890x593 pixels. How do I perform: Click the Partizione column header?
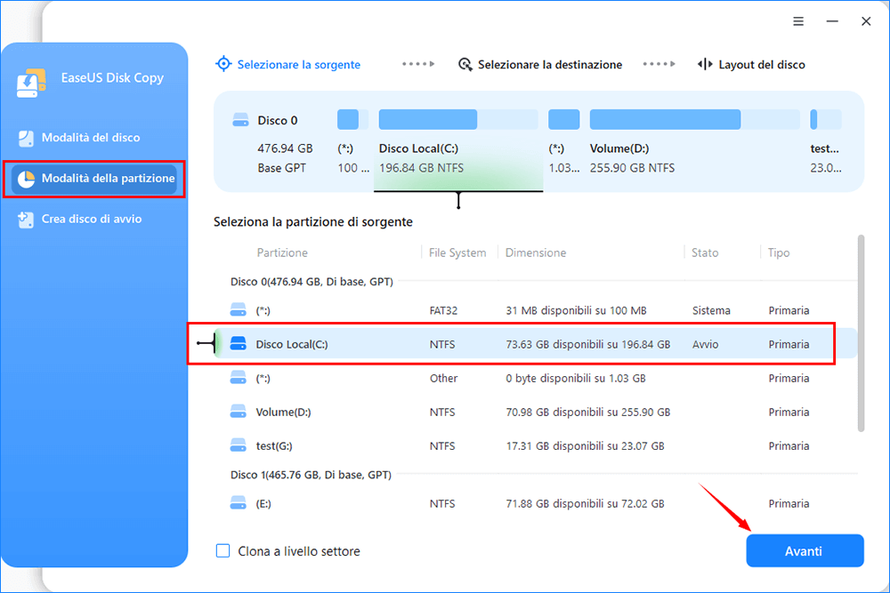pos(282,252)
